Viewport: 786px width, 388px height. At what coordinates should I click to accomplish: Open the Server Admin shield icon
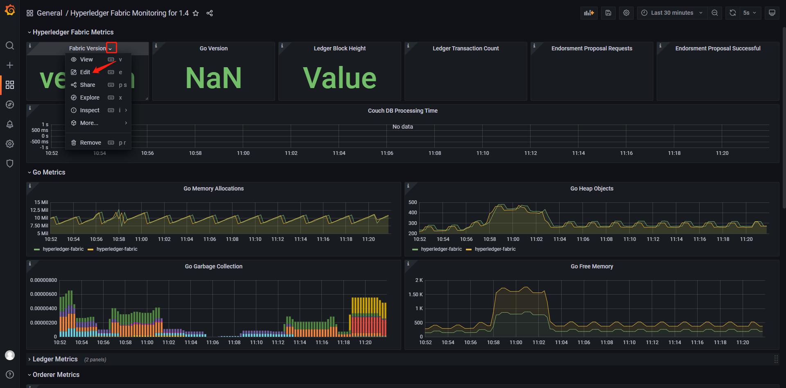point(10,163)
